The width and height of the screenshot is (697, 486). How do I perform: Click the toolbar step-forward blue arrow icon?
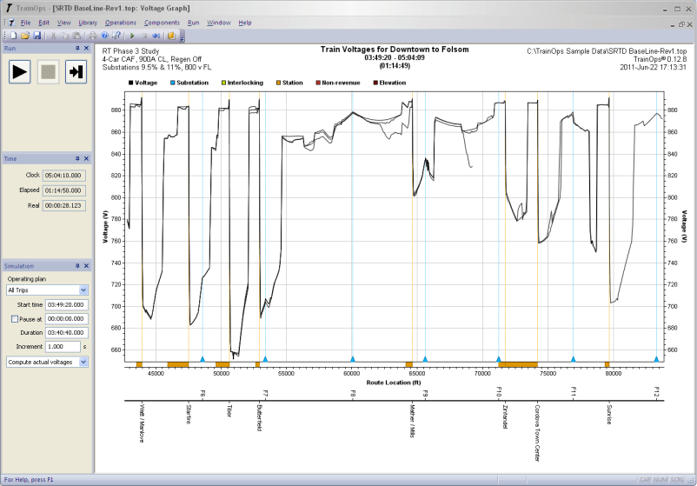(x=156, y=36)
